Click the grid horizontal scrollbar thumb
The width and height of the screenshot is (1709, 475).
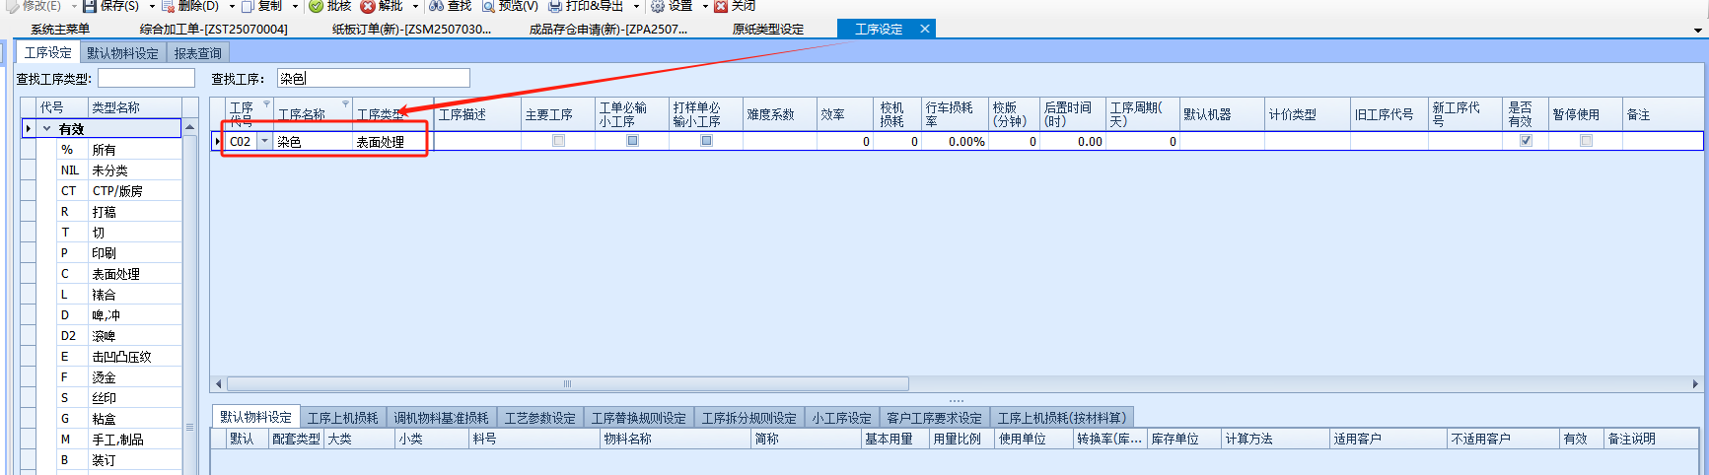pyautogui.click(x=568, y=384)
